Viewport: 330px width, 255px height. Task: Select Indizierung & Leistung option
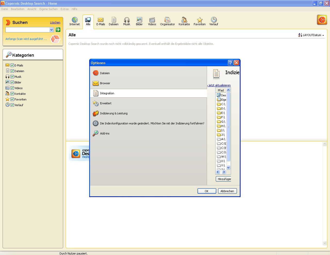coord(149,113)
